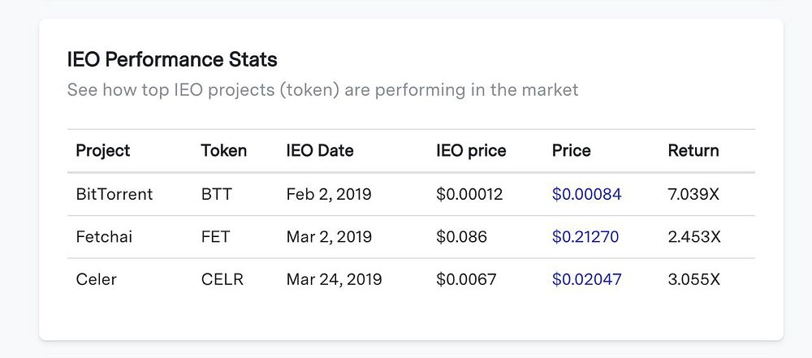Click the IEO Date column header

[x=320, y=151]
